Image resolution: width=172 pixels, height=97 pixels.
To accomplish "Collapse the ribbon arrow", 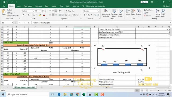I will 171,19.
